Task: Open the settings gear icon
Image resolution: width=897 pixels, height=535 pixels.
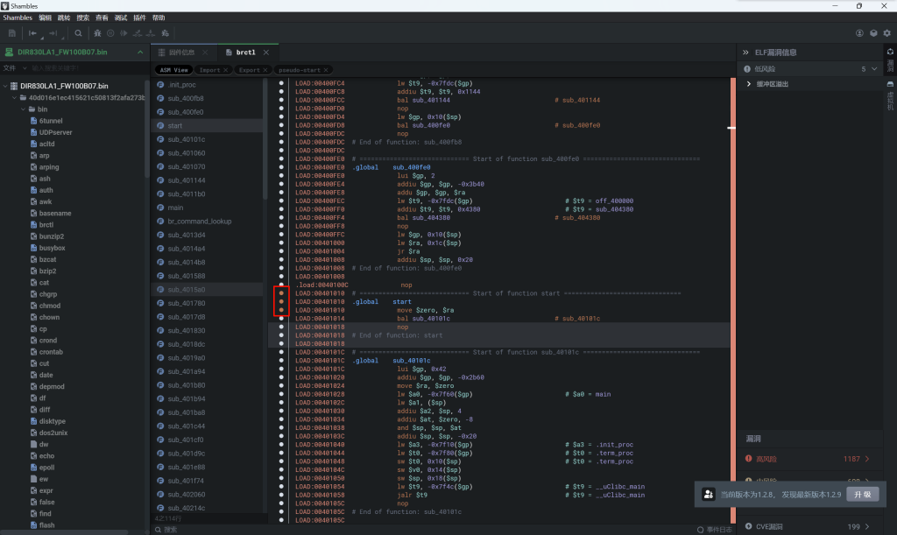Action: pos(886,33)
